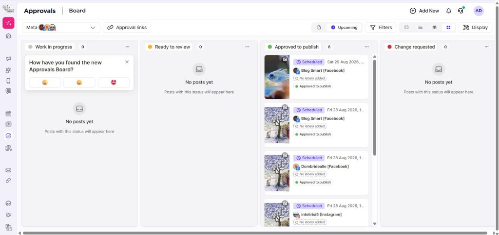Click Scheduled badge on the Sat 29 Aug post

pos(308,62)
